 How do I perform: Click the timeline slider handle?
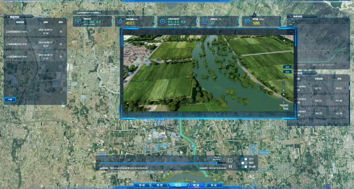[216, 163]
